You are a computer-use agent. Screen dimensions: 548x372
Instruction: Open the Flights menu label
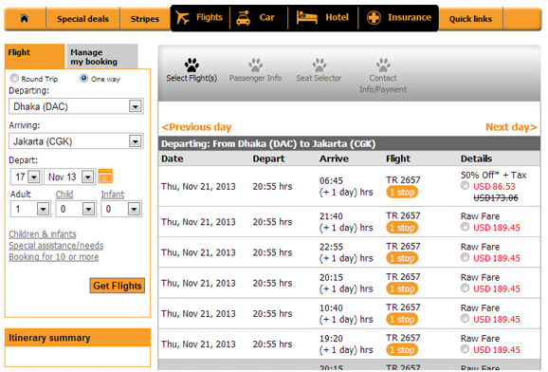[210, 17]
